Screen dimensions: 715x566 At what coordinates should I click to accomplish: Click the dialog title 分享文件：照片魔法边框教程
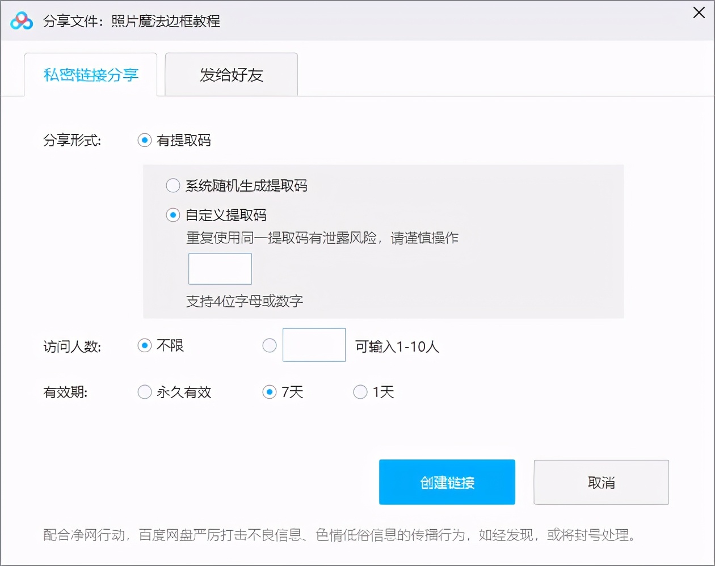[x=132, y=22]
